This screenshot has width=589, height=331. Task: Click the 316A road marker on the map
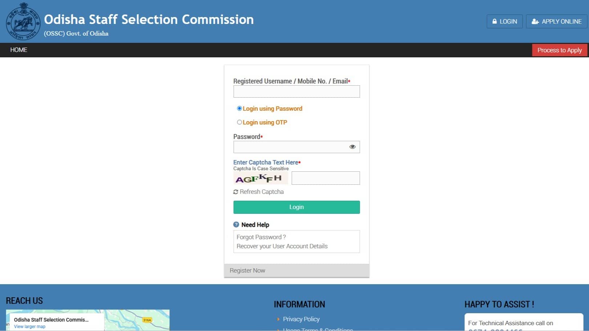pyautogui.click(x=147, y=320)
